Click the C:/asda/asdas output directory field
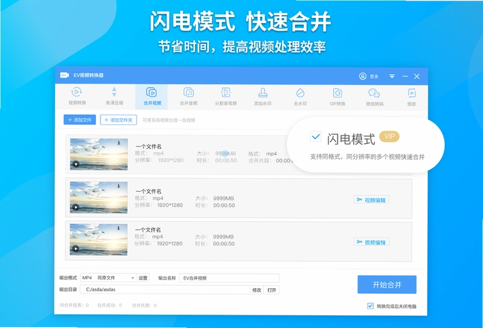 (x=165, y=290)
